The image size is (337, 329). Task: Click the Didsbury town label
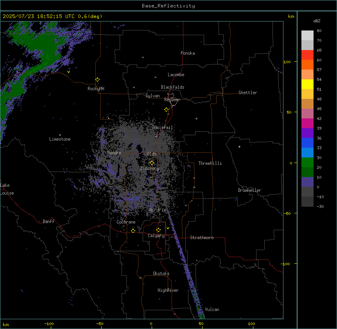(150, 168)
